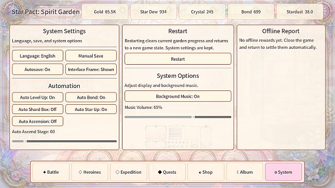Click the Automation heading
The width and height of the screenshot is (335, 188).
pos(64,86)
